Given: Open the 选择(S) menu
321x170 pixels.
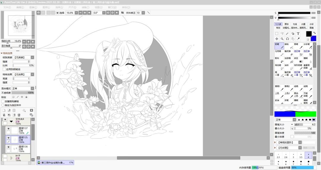Looking at the screenshot, I should tap(59, 7).
